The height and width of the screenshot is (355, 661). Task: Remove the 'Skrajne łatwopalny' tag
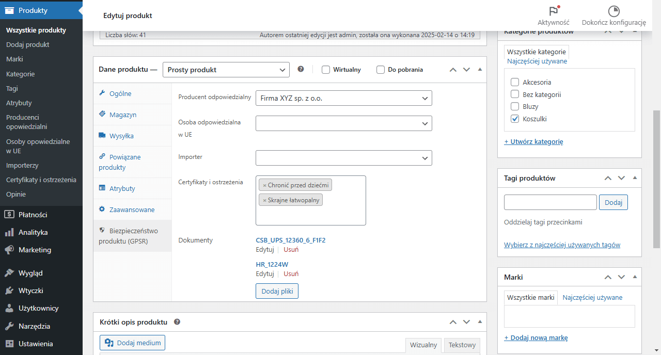click(x=264, y=200)
